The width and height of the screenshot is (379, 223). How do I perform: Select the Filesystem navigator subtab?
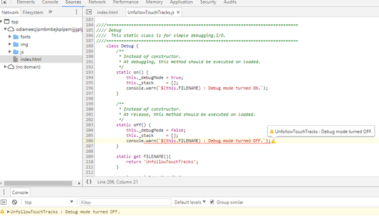pyautogui.click(x=33, y=12)
